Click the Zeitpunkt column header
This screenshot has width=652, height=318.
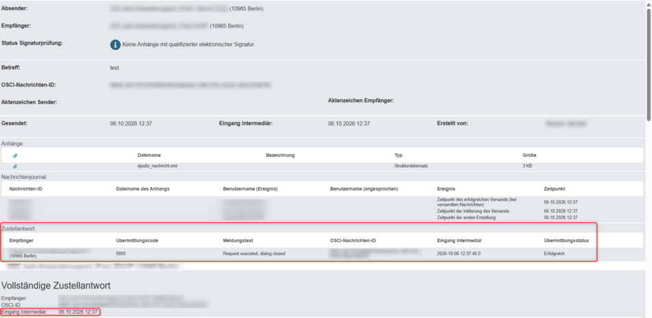[555, 189]
